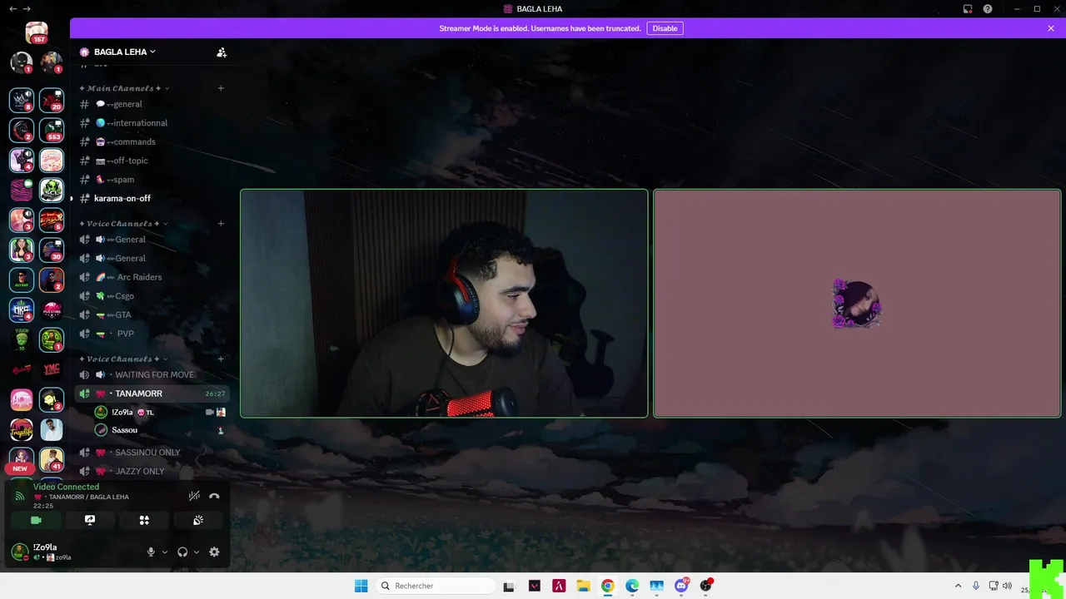Open the server icon with 157 badge
Image resolution: width=1066 pixels, height=599 pixels.
click(x=37, y=32)
